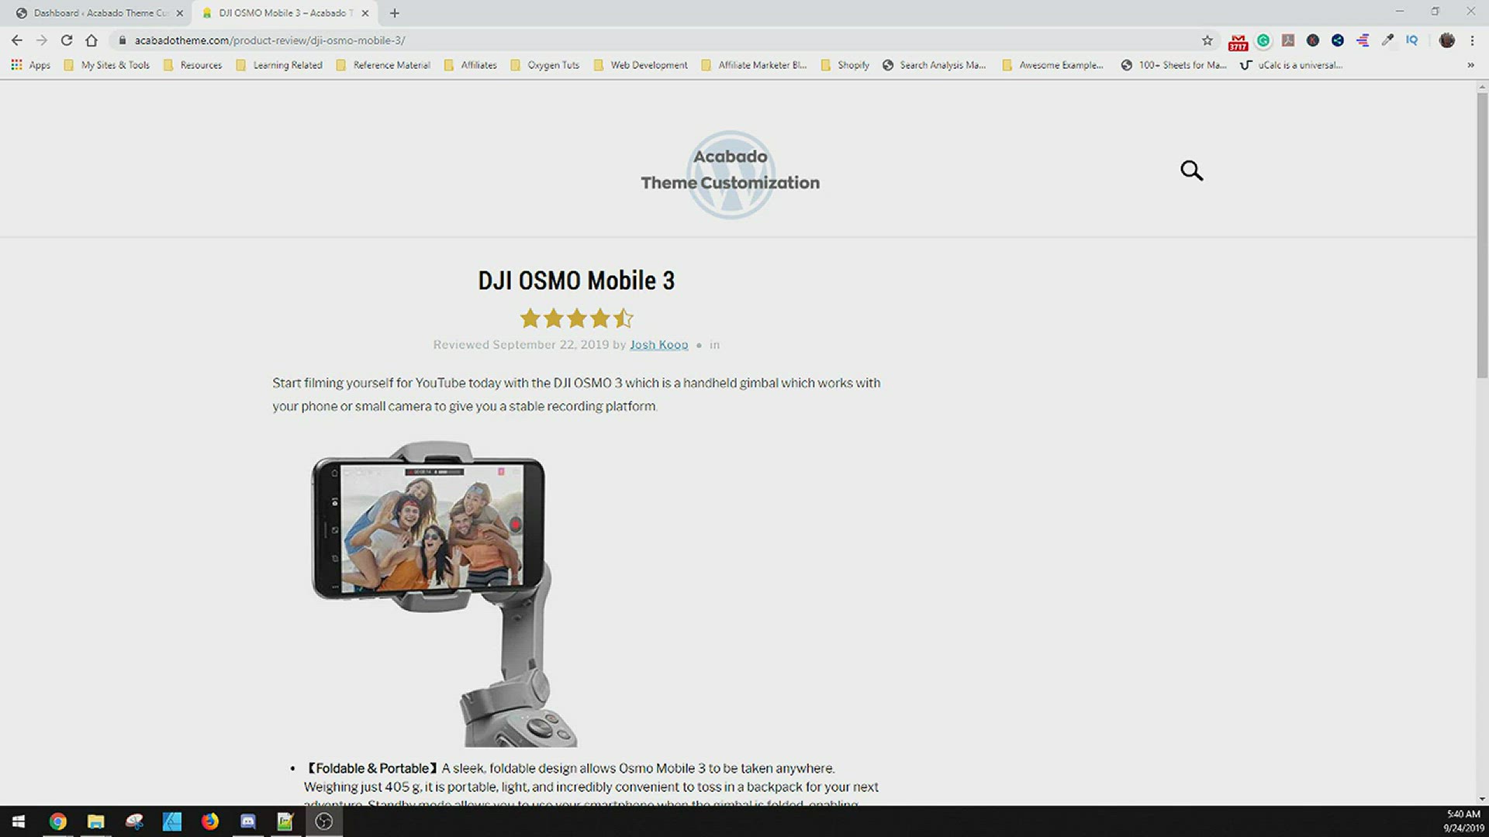Switch to OBS Studio in the taskbar
1489x837 pixels.
coord(324,821)
